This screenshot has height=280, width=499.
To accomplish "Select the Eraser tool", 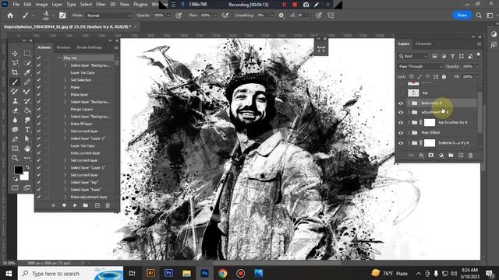I will coord(15,110).
